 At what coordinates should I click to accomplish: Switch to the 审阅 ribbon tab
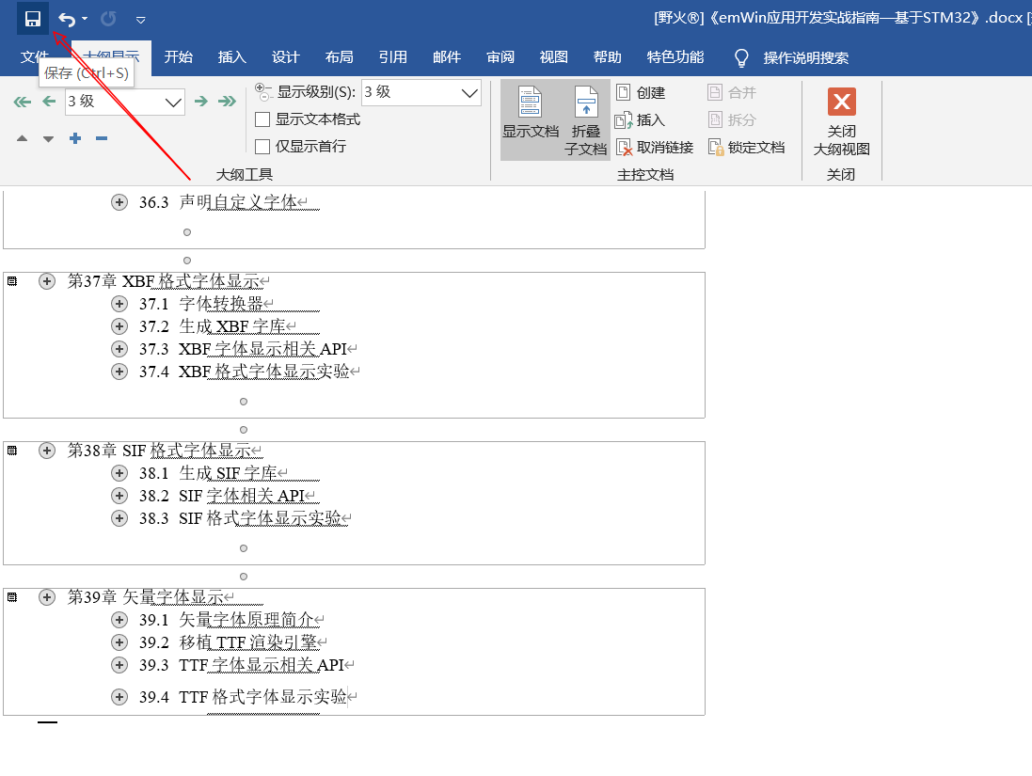500,57
